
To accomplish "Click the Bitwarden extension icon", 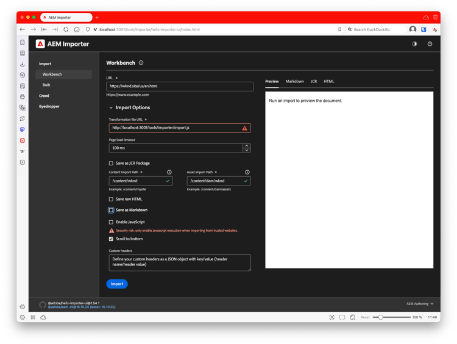I will pos(423,29).
